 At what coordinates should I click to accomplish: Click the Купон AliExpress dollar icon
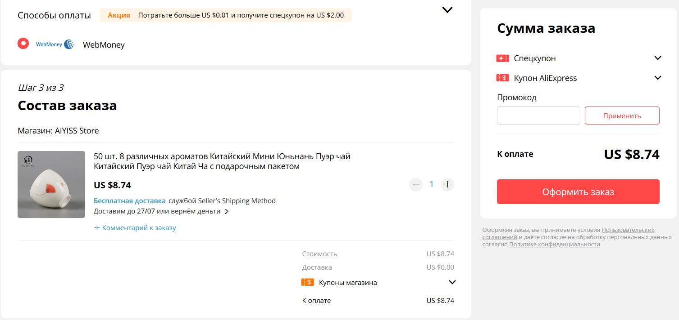(x=502, y=78)
